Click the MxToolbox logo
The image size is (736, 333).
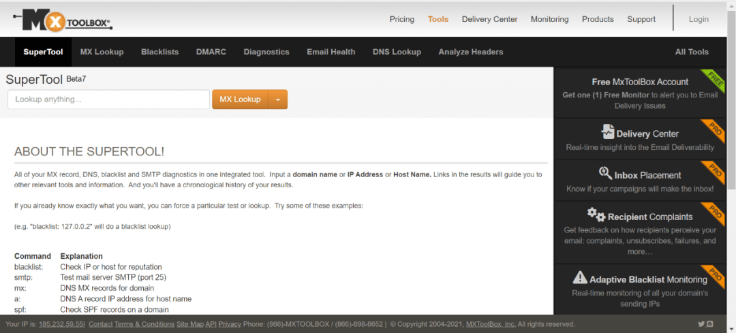click(63, 20)
